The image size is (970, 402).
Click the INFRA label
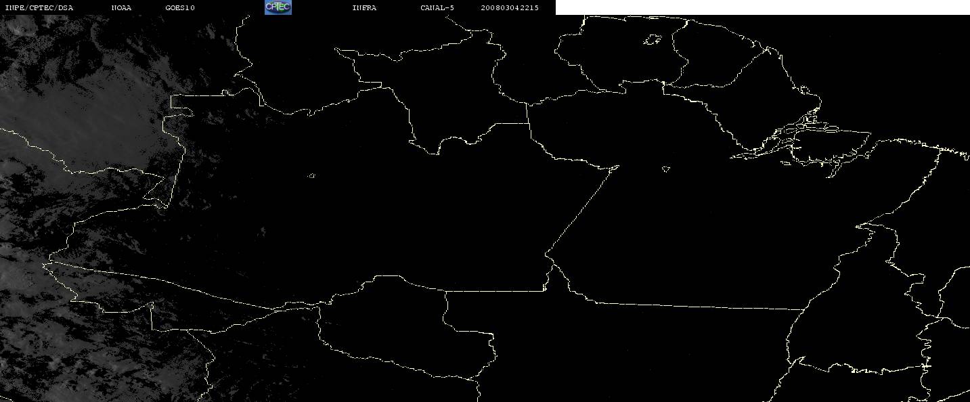(364, 7)
